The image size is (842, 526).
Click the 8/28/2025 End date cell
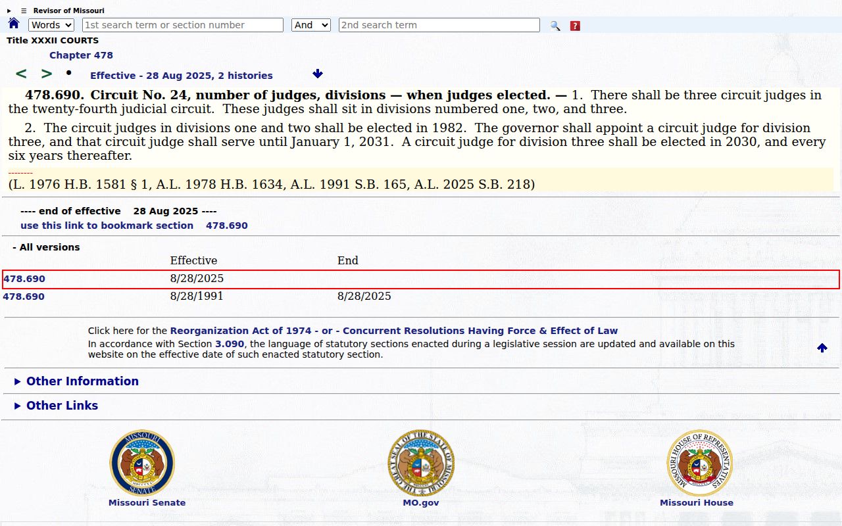364,297
